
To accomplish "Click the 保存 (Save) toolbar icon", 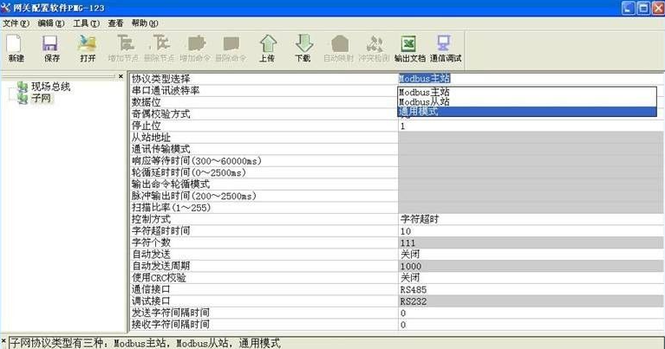I will [x=51, y=47].
